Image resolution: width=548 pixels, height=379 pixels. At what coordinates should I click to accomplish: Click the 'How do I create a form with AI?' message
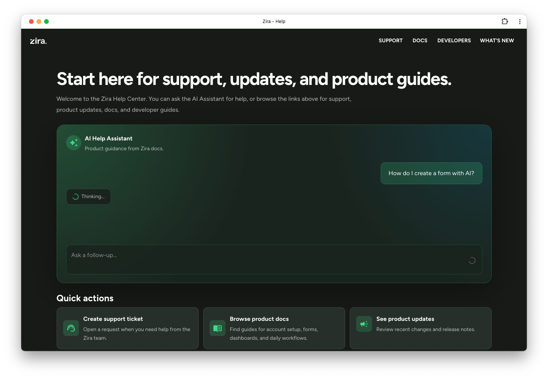point(431,173)
